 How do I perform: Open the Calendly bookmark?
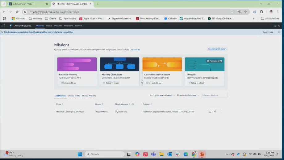point(170,18)
